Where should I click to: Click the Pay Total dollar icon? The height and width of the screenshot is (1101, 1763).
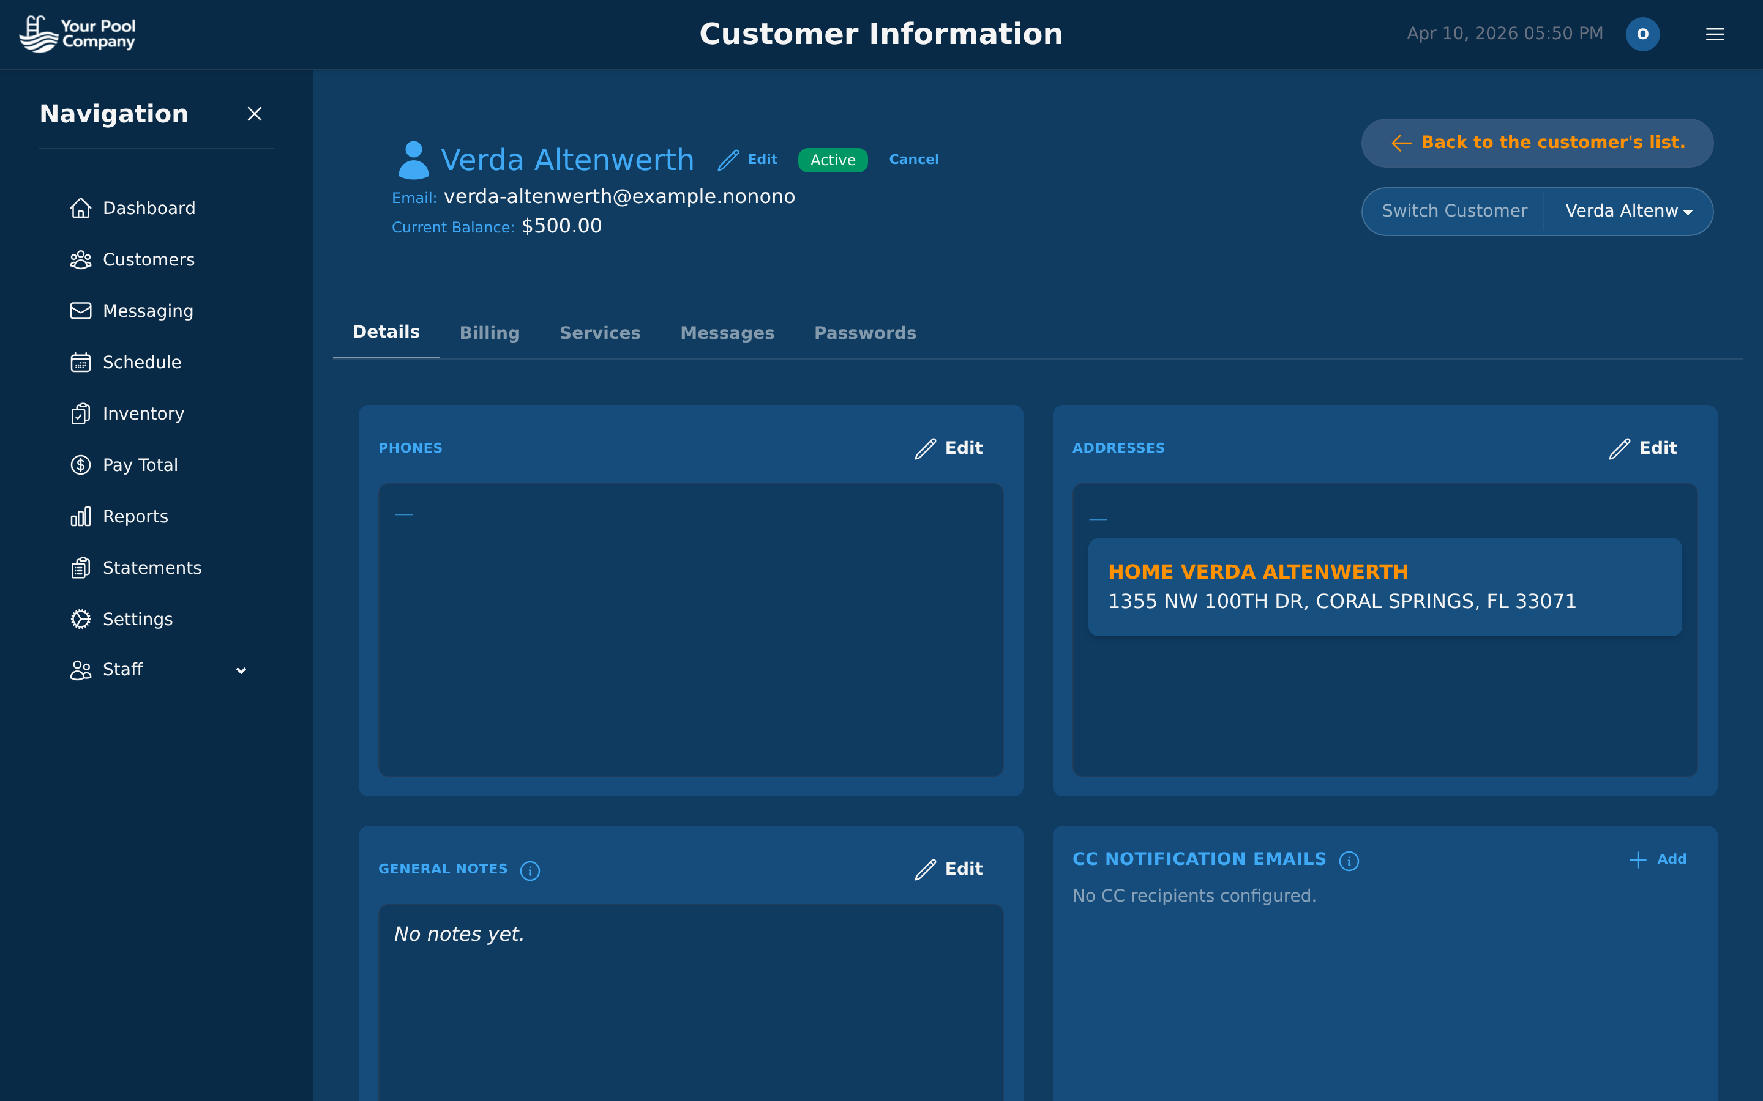(x=81, y=465)
